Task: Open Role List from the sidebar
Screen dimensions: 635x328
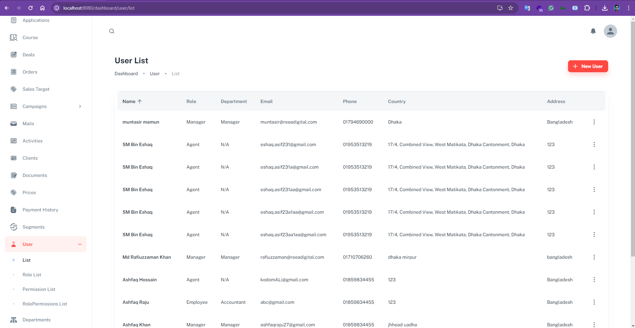Action: tap(32, 275)
